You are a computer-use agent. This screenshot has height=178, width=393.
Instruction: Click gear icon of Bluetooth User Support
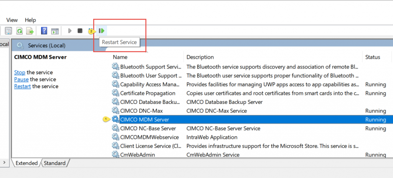tap(115, 75)
